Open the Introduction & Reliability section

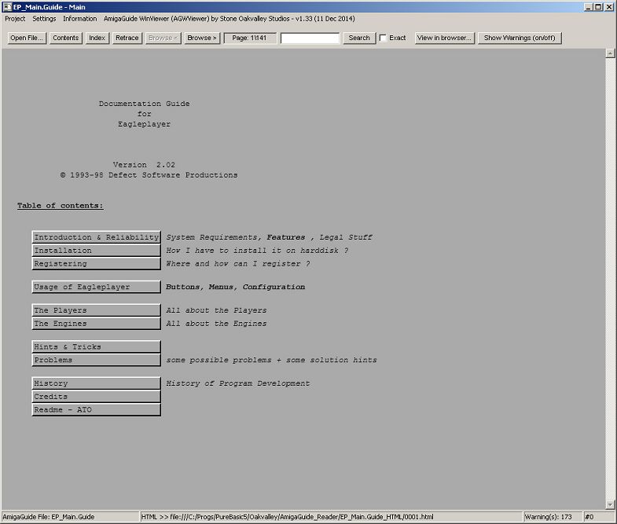(97, 237)
